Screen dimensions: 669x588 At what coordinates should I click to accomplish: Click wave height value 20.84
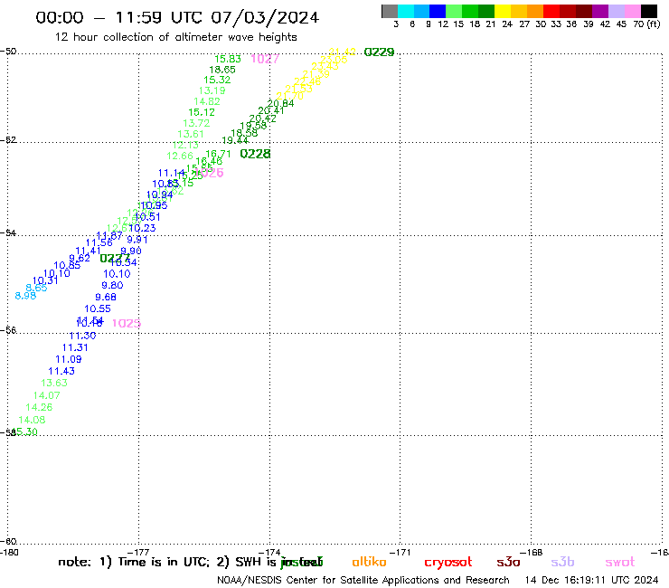coord(281,103)
